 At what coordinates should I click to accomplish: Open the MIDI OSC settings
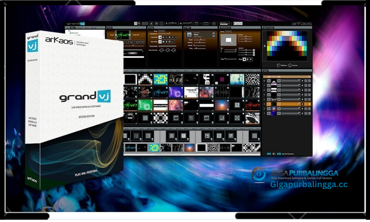click(196, 23)
